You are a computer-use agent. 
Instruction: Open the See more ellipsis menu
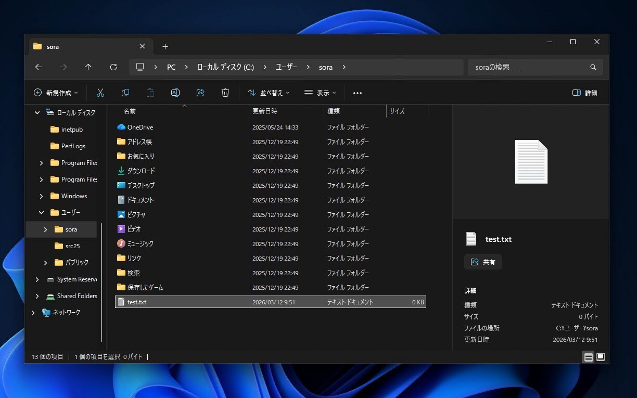click(x=357, y=93)
